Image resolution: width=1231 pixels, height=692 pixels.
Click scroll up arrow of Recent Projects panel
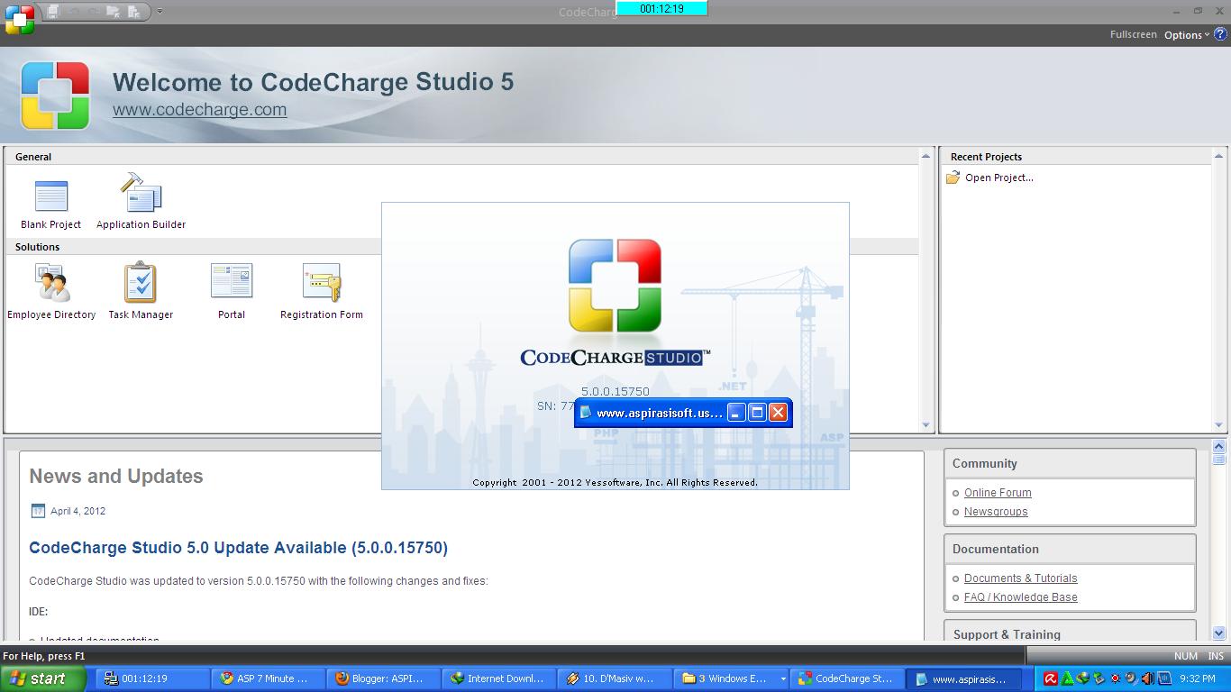[1219, 156]
